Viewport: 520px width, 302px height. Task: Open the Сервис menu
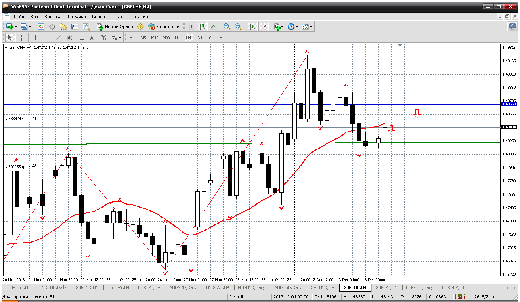point(99,17)
